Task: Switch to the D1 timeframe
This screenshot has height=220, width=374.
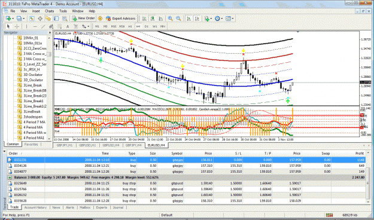Action: pos(147,26)
